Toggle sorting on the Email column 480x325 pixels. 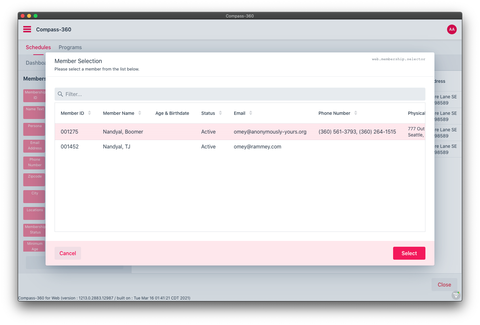point(250,113)
